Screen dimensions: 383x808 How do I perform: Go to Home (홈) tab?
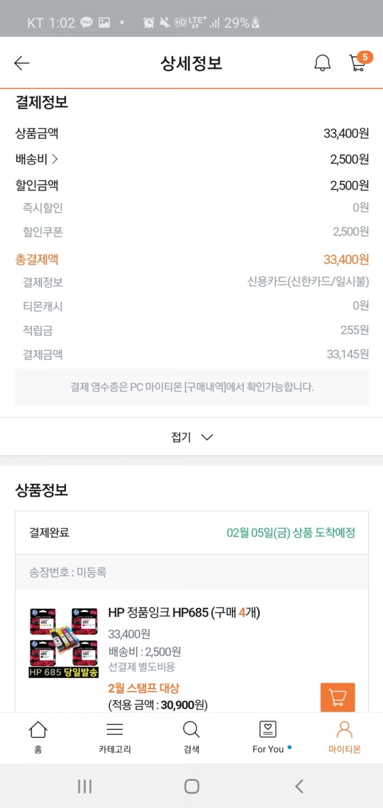click(38, 736)
